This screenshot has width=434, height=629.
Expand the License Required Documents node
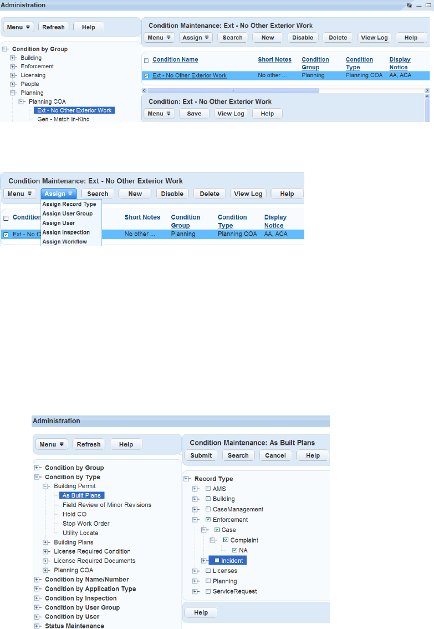(45, 561)
